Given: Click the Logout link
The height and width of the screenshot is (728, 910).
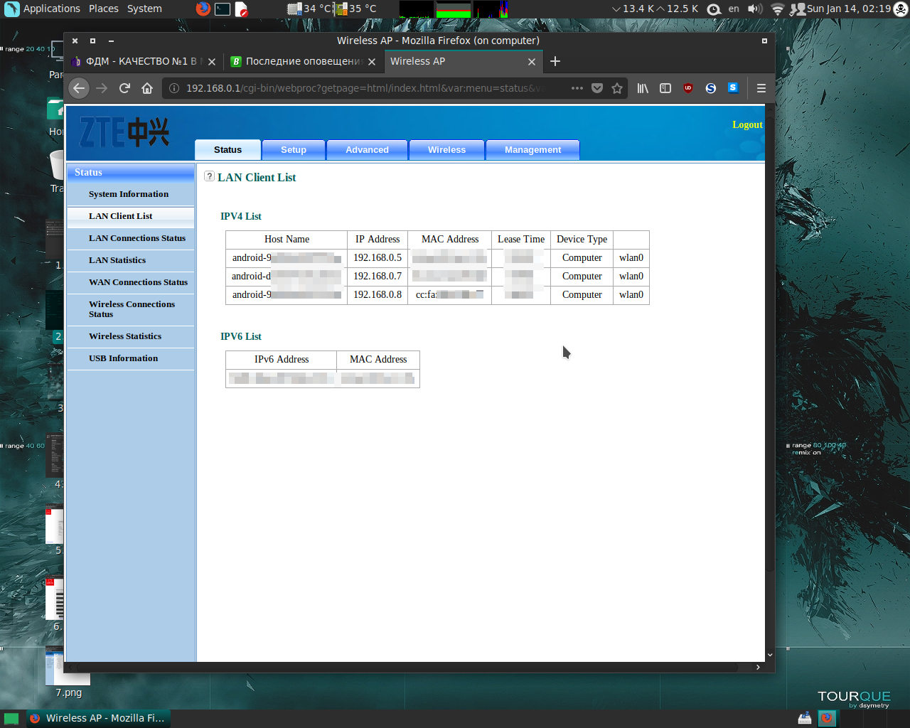Looking at the screenshot, I should 746,125.
